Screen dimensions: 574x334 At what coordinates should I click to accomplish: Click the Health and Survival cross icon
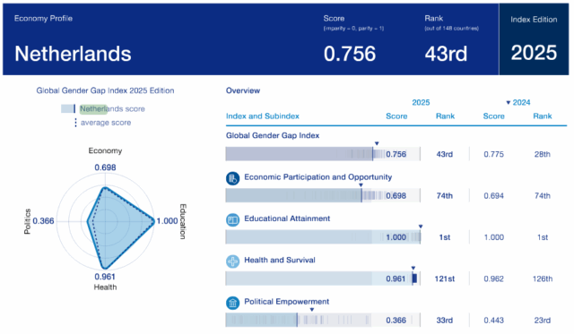232,261
